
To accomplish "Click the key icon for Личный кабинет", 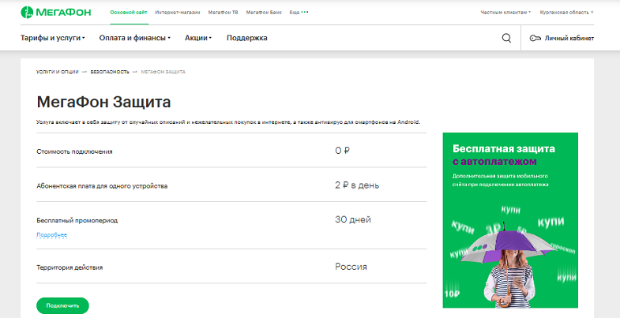I will pyautogui.click(x=535, y=39).
